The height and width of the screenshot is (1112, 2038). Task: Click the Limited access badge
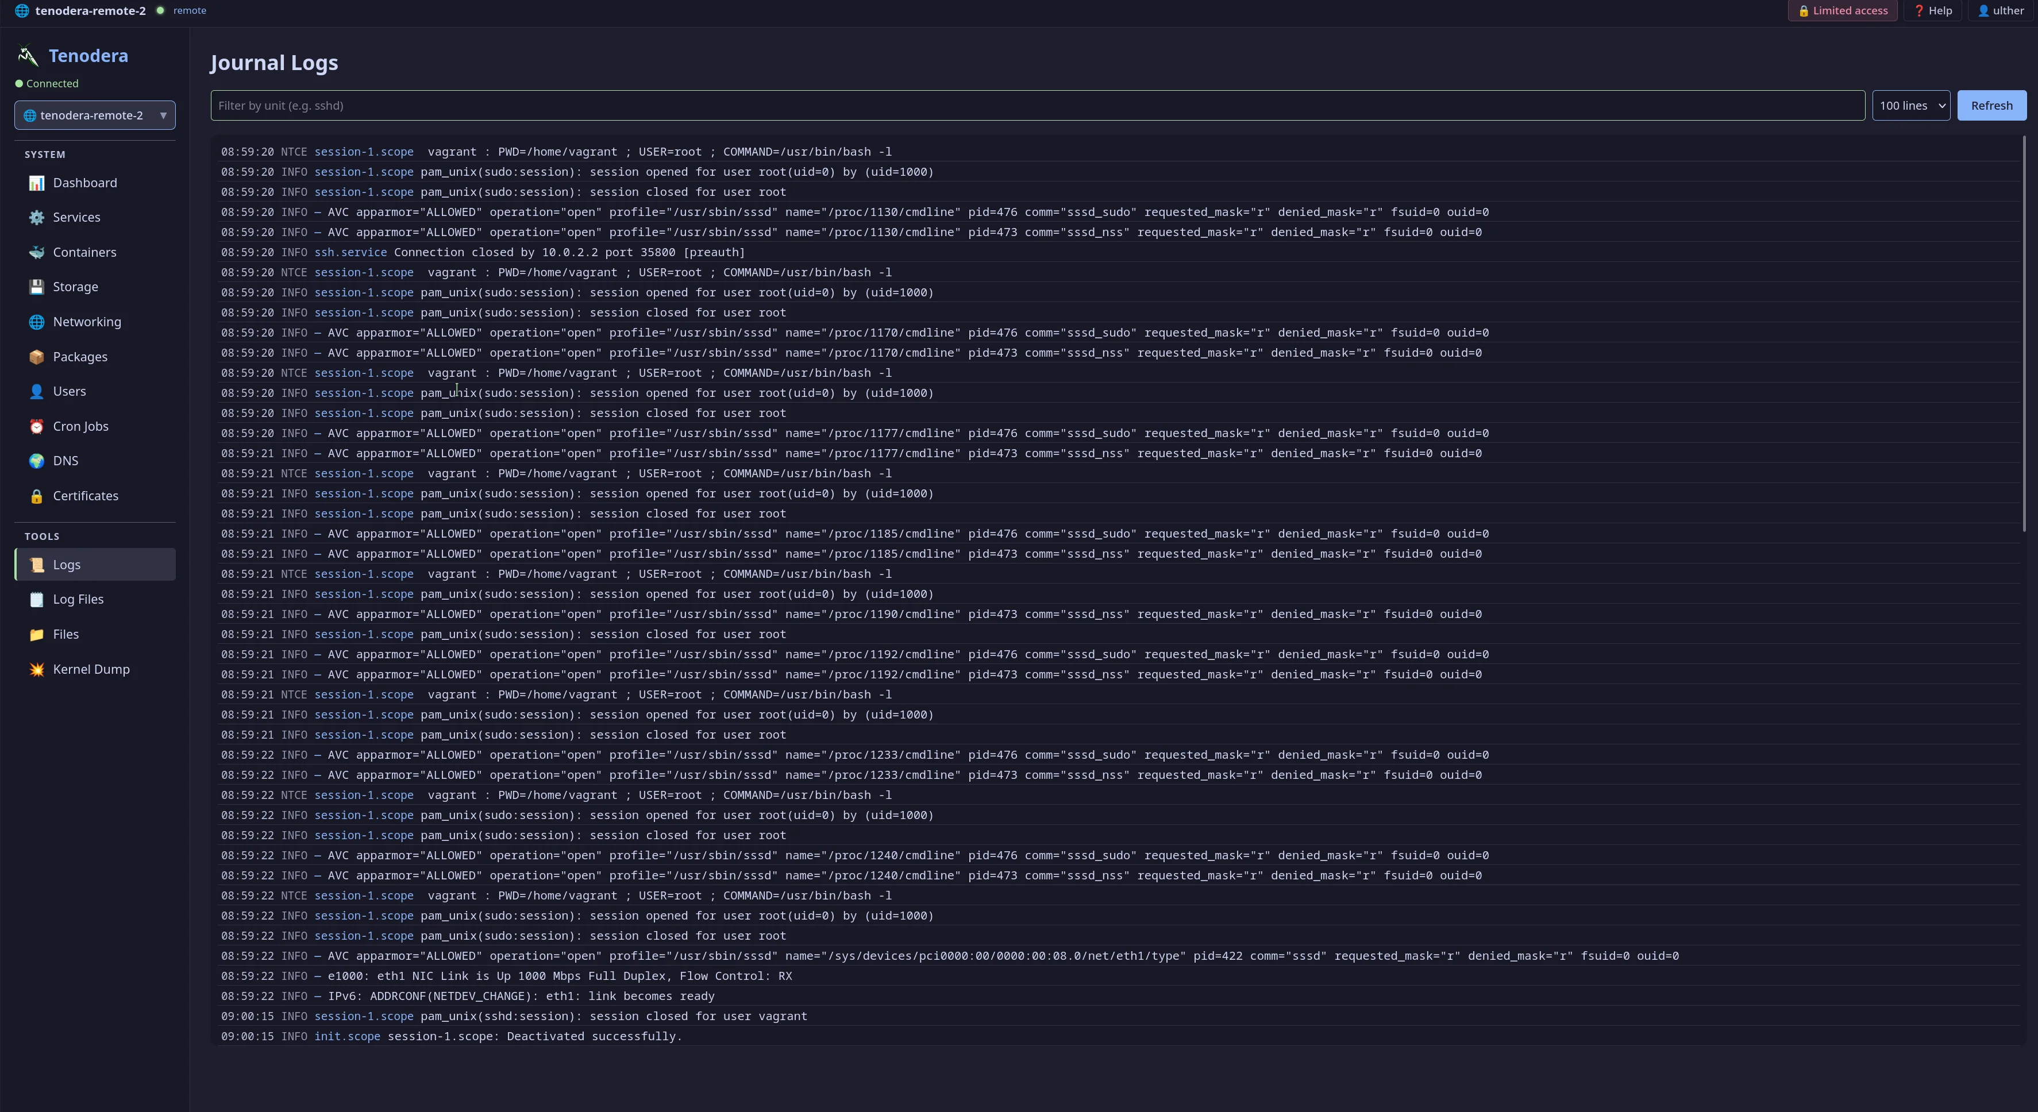1842,11
